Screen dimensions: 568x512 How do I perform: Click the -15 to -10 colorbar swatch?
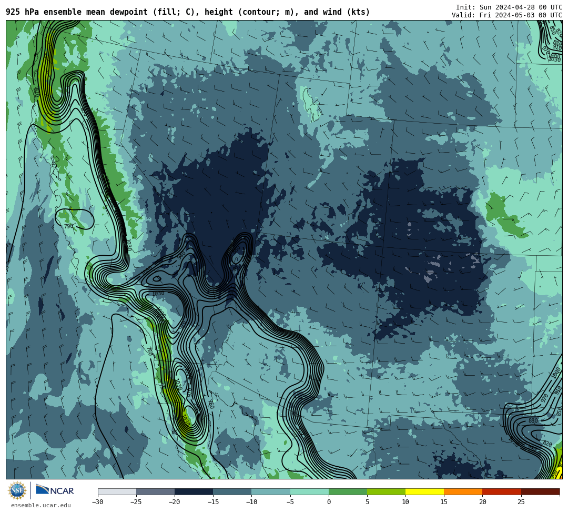tap(232, 491)
